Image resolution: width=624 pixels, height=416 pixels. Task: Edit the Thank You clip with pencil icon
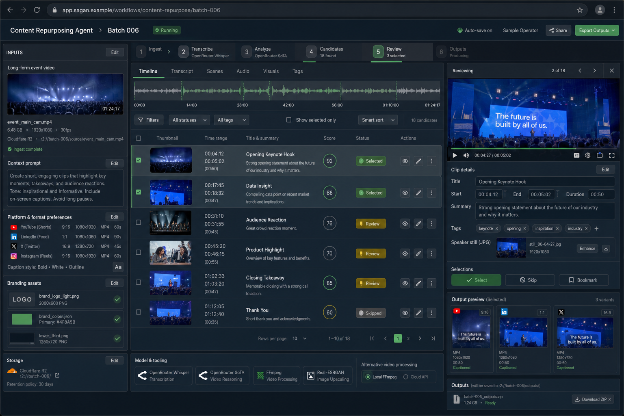coord(418,313)
